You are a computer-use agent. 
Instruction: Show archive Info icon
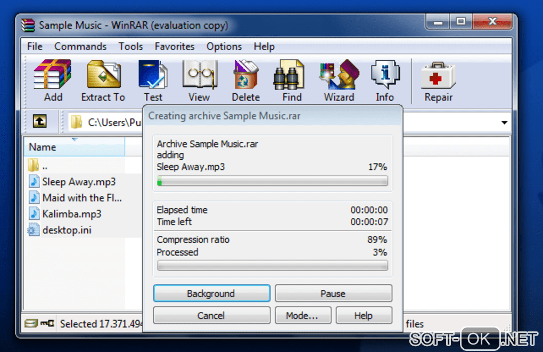385,74
